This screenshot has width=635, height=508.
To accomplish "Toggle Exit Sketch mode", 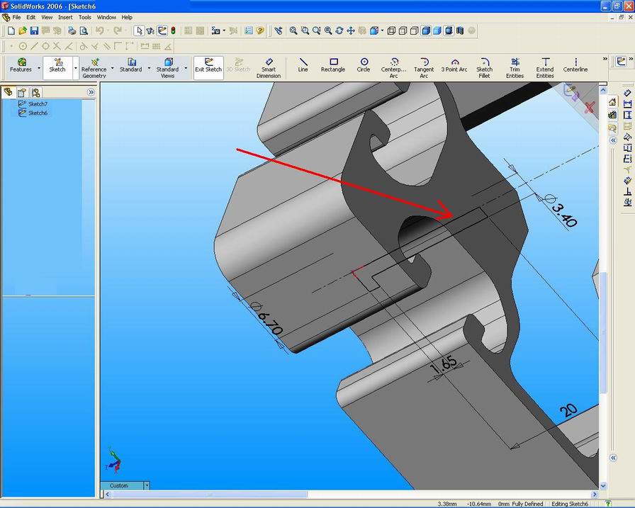I will tap(208, 65).
